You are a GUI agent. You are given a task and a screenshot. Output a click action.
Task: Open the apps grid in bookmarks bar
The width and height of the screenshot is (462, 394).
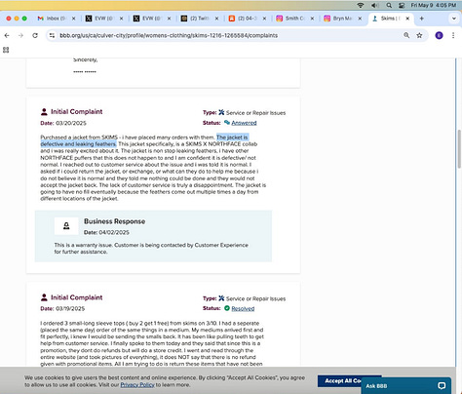tap(6, 50)
